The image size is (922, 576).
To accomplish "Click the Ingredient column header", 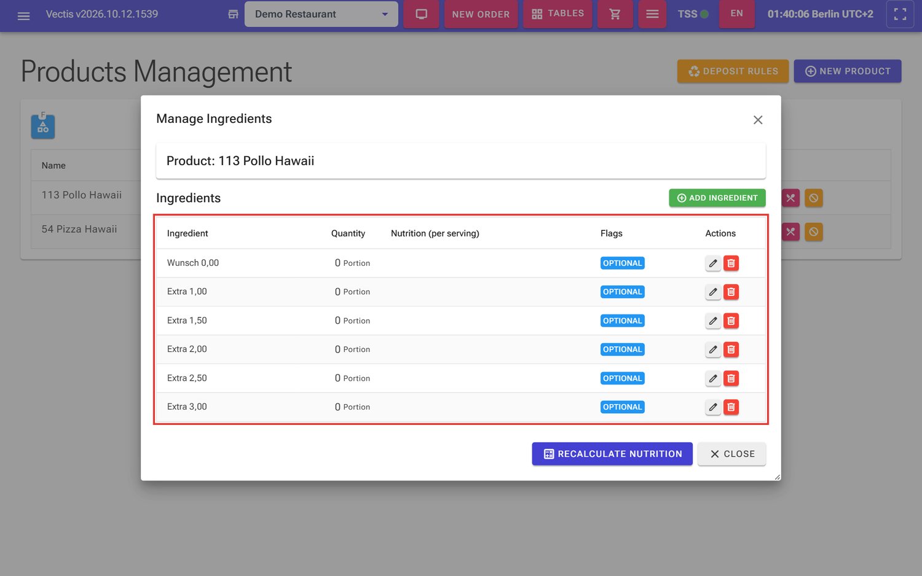I will click(187, 233).
